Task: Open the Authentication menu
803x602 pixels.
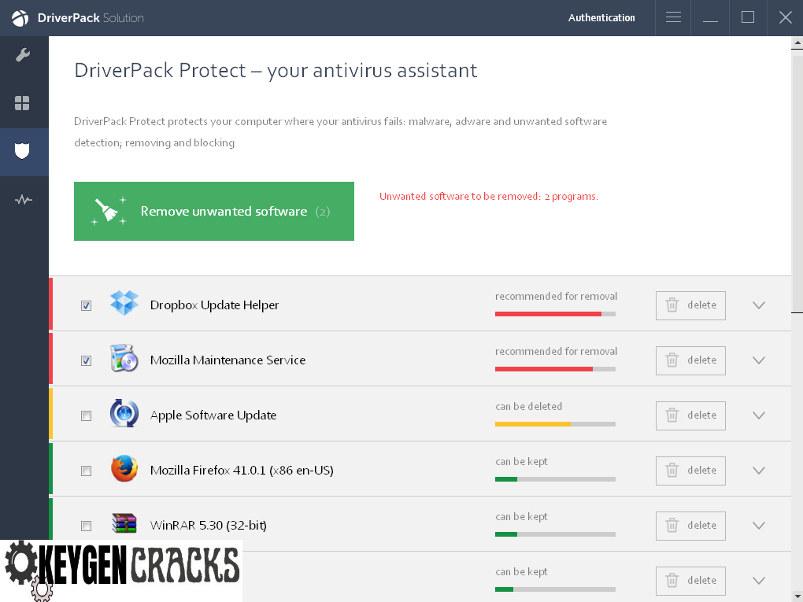Action: point(601,17)
